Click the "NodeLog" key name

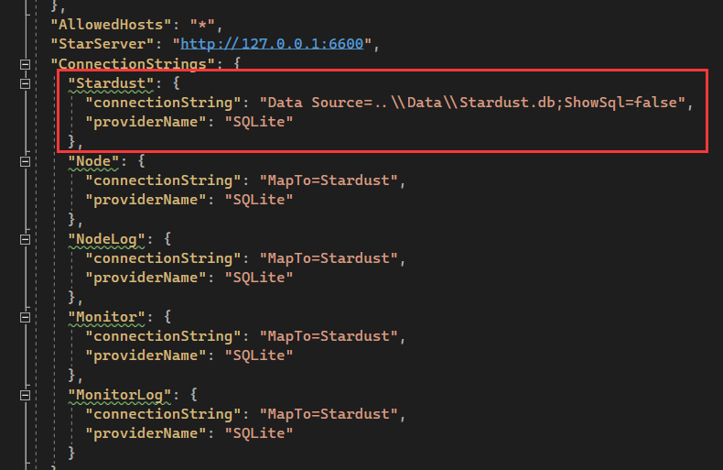107,239
